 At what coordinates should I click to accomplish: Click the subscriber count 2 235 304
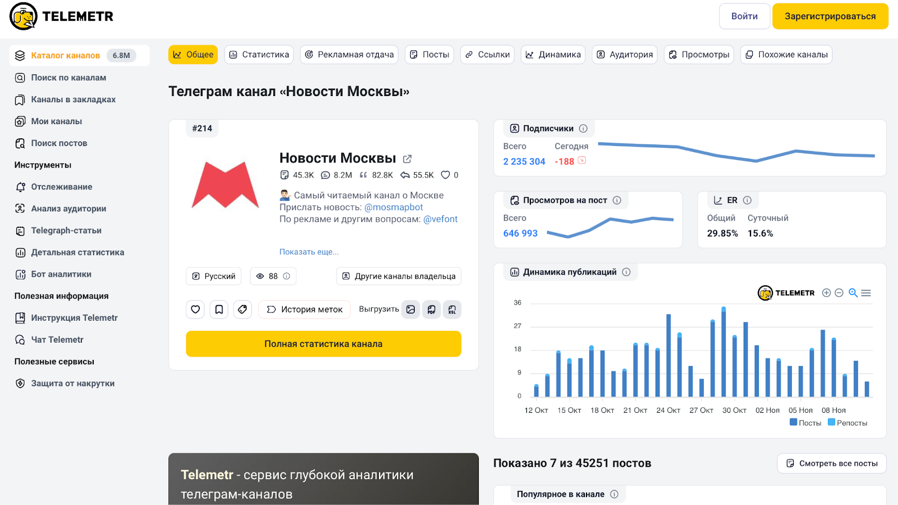point(524,162)
